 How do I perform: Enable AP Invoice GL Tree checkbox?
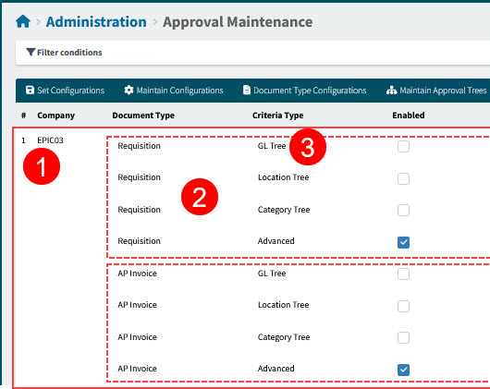tap(403, 274)
